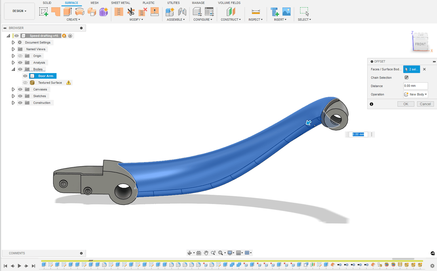Uncheck the Chain Selection checkbox

click(x=406, y=78)
